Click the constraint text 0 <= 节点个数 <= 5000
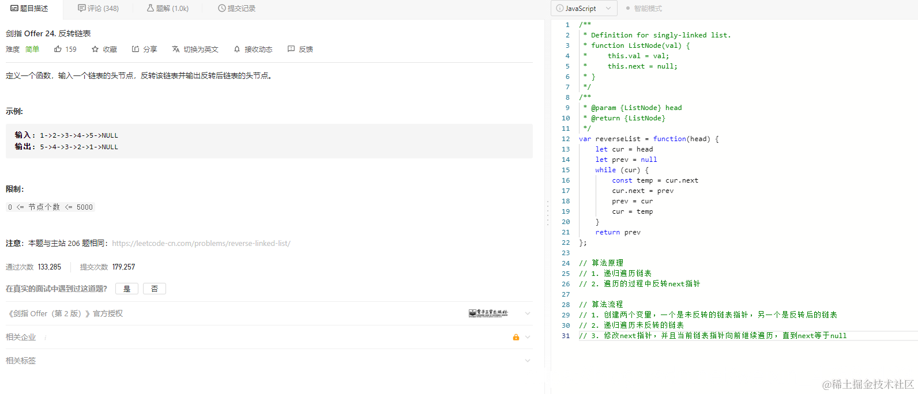 [50, 207]
